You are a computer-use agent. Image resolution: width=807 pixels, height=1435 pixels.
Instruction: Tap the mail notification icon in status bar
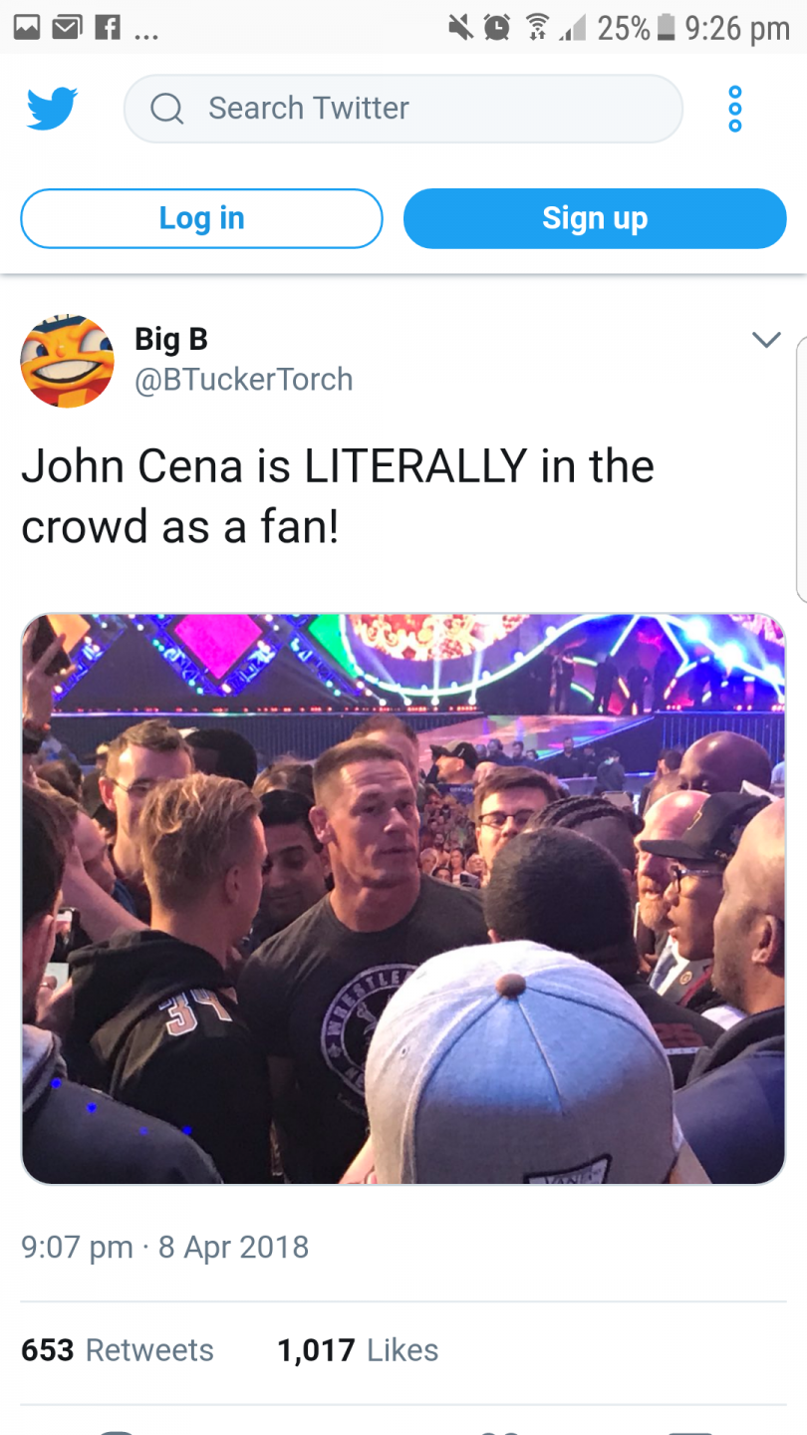pos(67,28)
